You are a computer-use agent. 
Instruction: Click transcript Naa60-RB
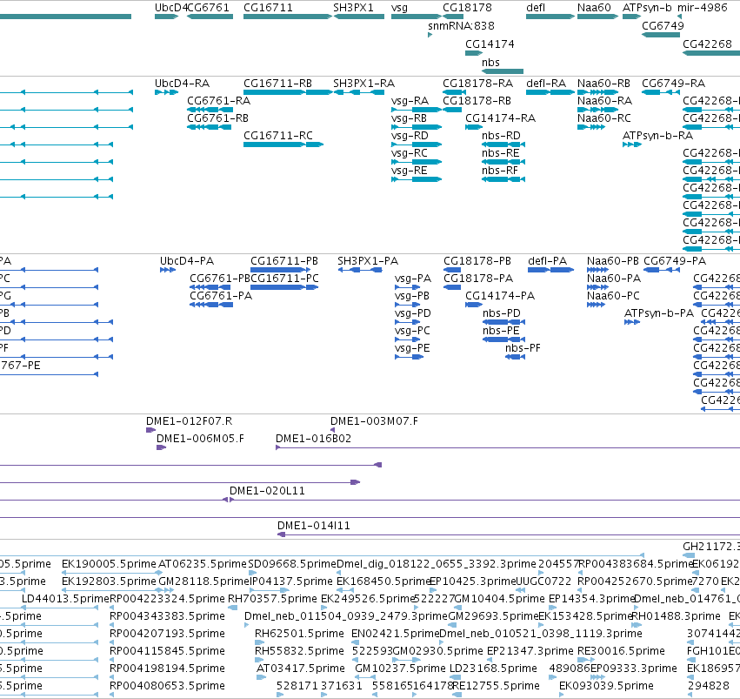click(x=603, y=83)
